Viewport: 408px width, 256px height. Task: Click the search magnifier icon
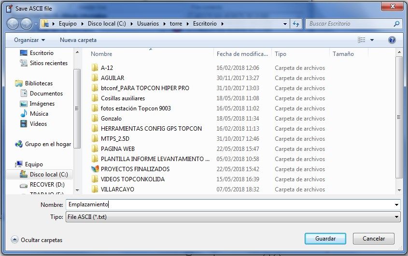click(x=396, y=24)
